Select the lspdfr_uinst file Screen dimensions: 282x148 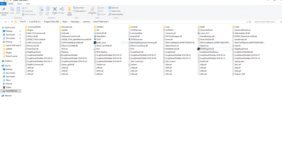pos(100,42)
